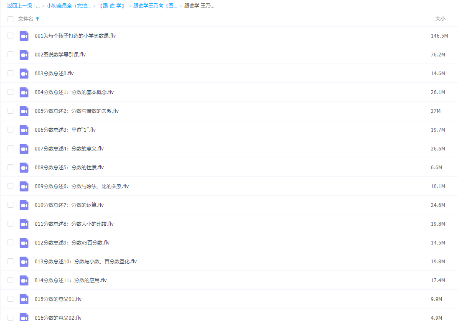Click the video icon for 010分数总述7

24,205
